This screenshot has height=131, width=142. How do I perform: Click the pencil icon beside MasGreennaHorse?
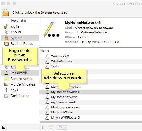pyautogui.click(x=47, y=107)
